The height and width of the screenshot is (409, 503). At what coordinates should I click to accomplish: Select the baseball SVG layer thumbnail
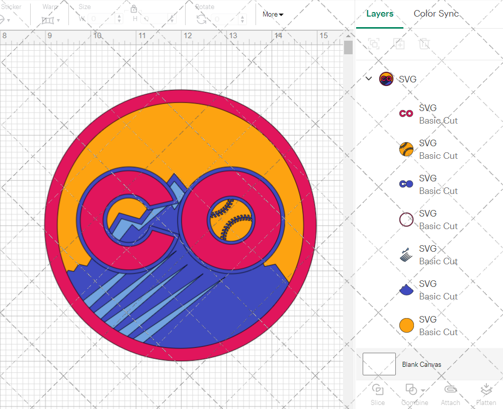406,149
